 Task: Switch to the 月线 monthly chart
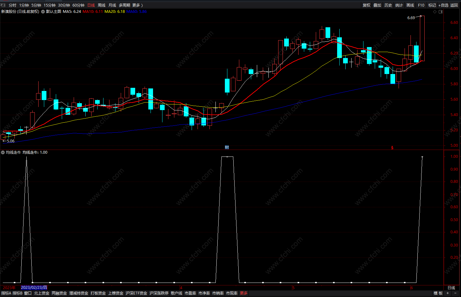pos(112,5)
